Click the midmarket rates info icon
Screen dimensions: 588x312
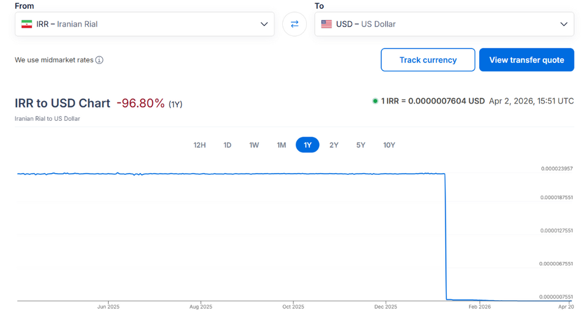(99, 60)
